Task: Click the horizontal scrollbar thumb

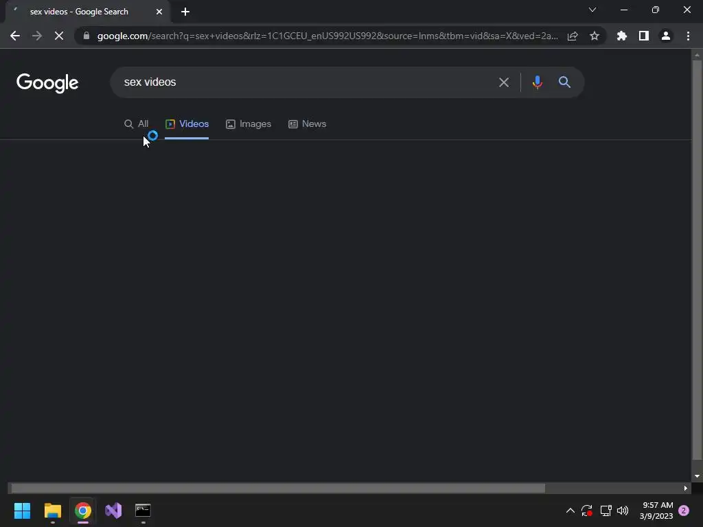Action: pyautogui.click(x=278, y=488)
